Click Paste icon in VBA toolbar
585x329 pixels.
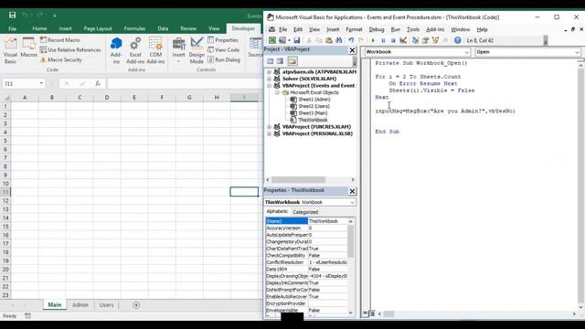click(x=329, y=40)
